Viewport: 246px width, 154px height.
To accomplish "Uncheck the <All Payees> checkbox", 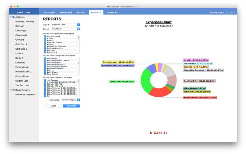I will coord(45,80).
